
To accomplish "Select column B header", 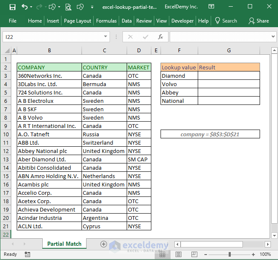I will click(49, 51).
